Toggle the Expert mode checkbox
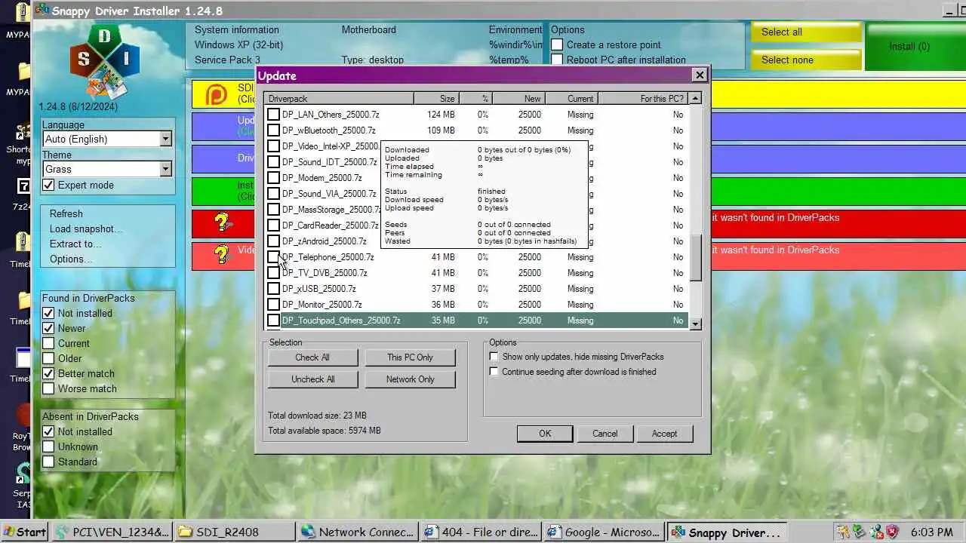This screenshot has width=966, height=543. click(x=48, y=185)
